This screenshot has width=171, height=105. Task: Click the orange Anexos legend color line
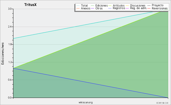(x=78, y=8)
